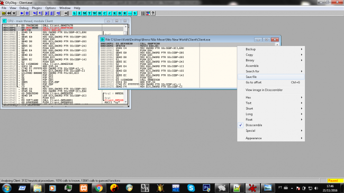Open the Debug menu
The image size is (344, 193).
coord(24,8)
